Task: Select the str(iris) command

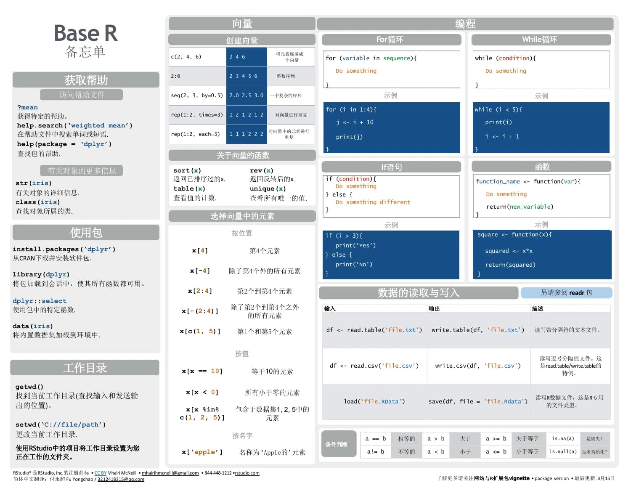Action: pyautogui.click(x=34, y=183)
